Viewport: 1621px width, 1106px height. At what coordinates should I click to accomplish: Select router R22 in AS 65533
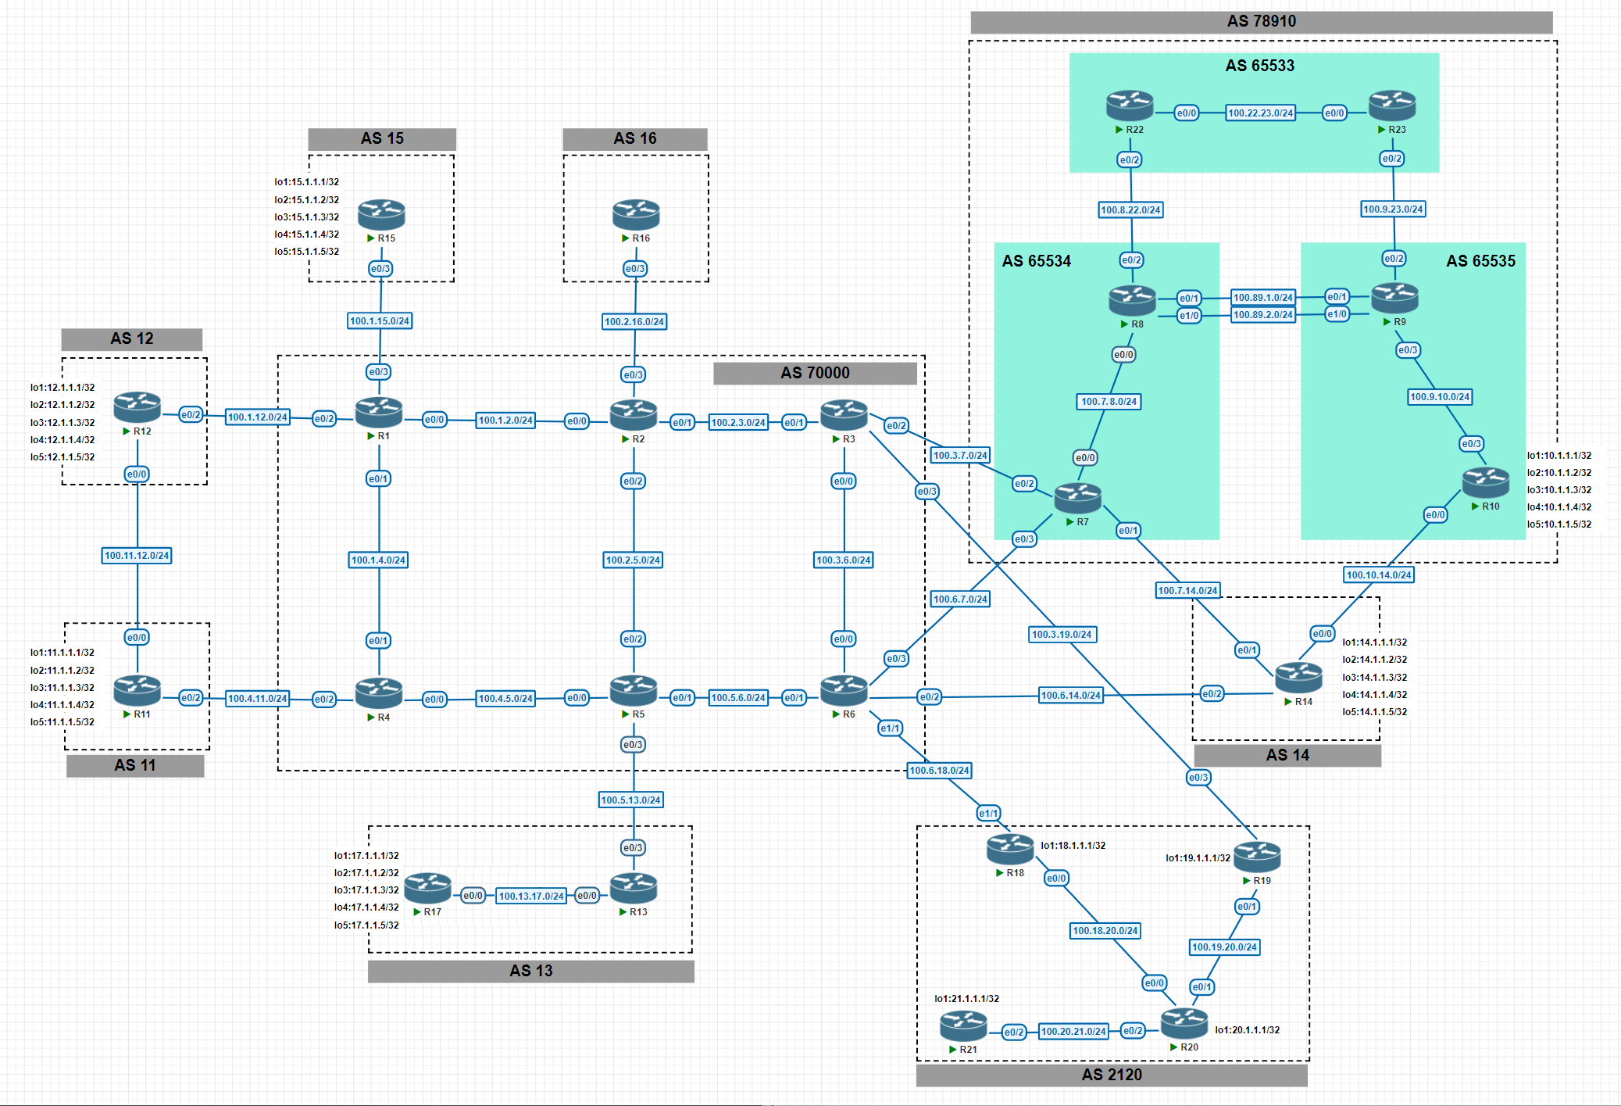click(1130, 106)
